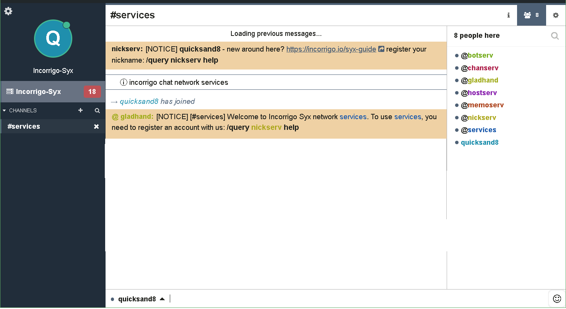Click the channel info icon
566x309 pixels.
tap(508, 15)
